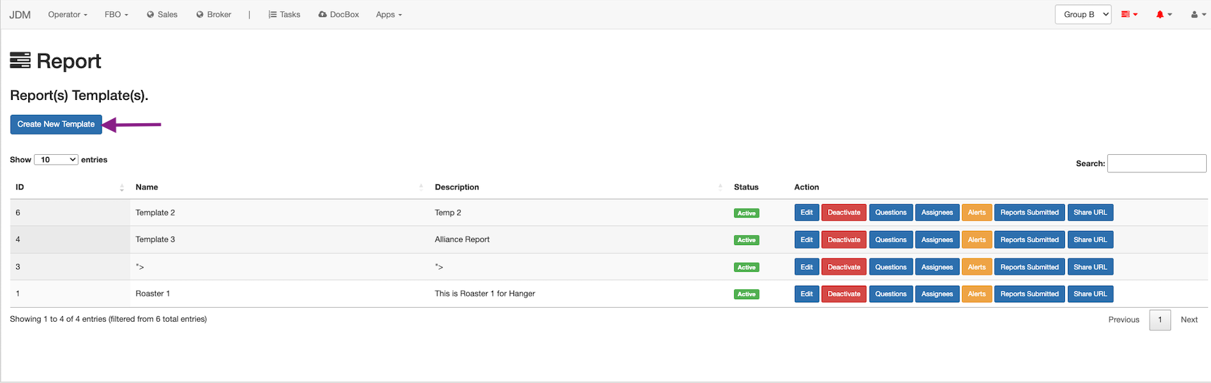The width and height of the screenshot is (1211, 383).
Task: Expand the Operator dropdown menu
Action: click(x=68, y=15)
